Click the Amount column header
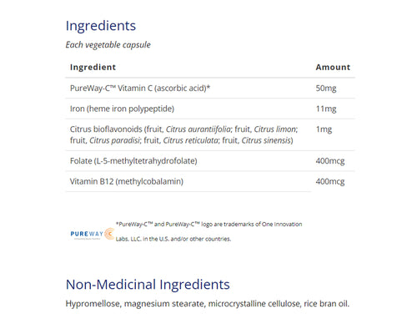 (333, 67)
